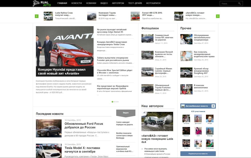
Task: Open Tesla Model X deliveries headline
Action: pos(82,150)
